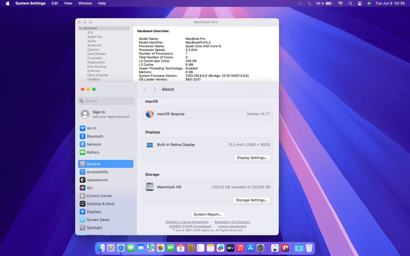
Task: Click the macOS Sequoia logo icon
Action: coord(149,114)
